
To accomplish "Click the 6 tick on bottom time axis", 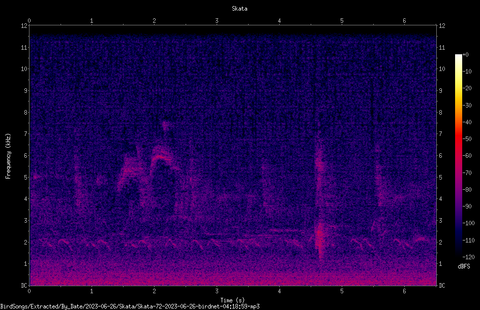I will click(404, 291).
